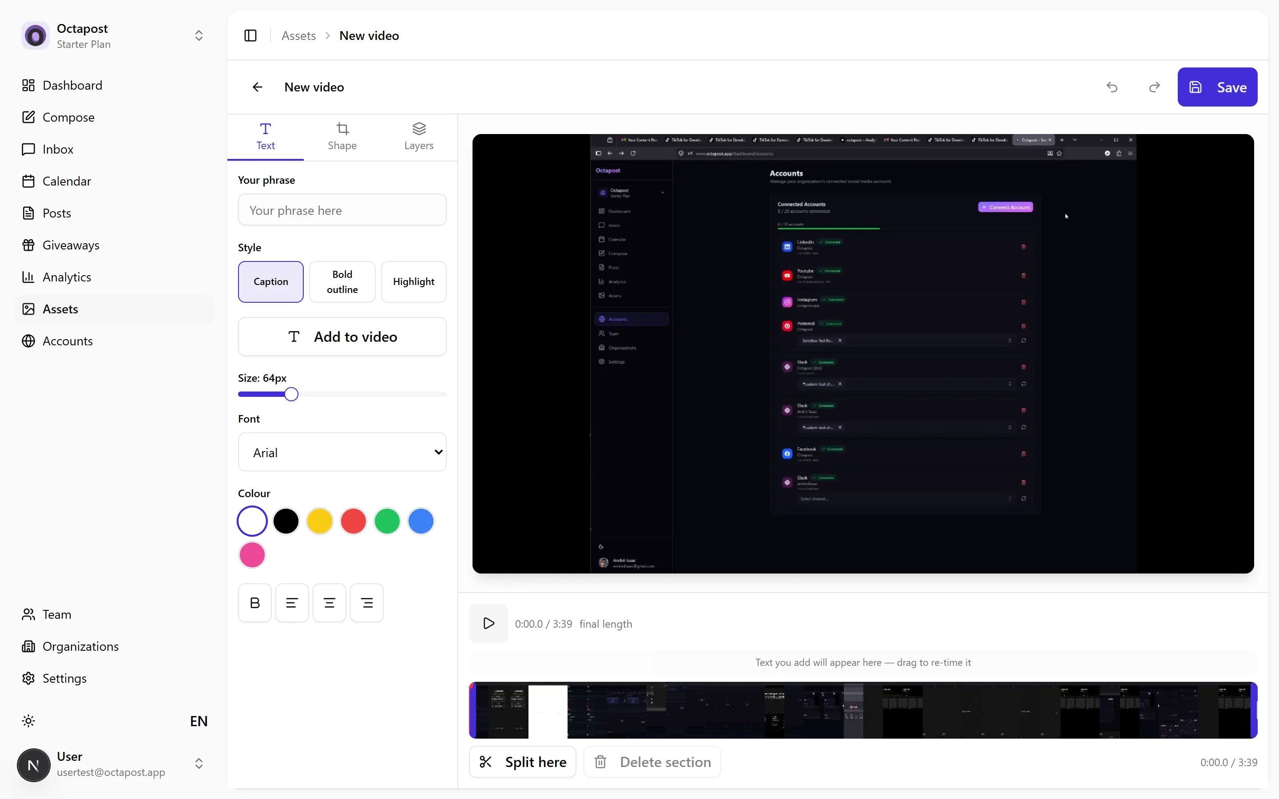Select the Caption style
The image size is (1279, 799).
(x=270, y=282)
